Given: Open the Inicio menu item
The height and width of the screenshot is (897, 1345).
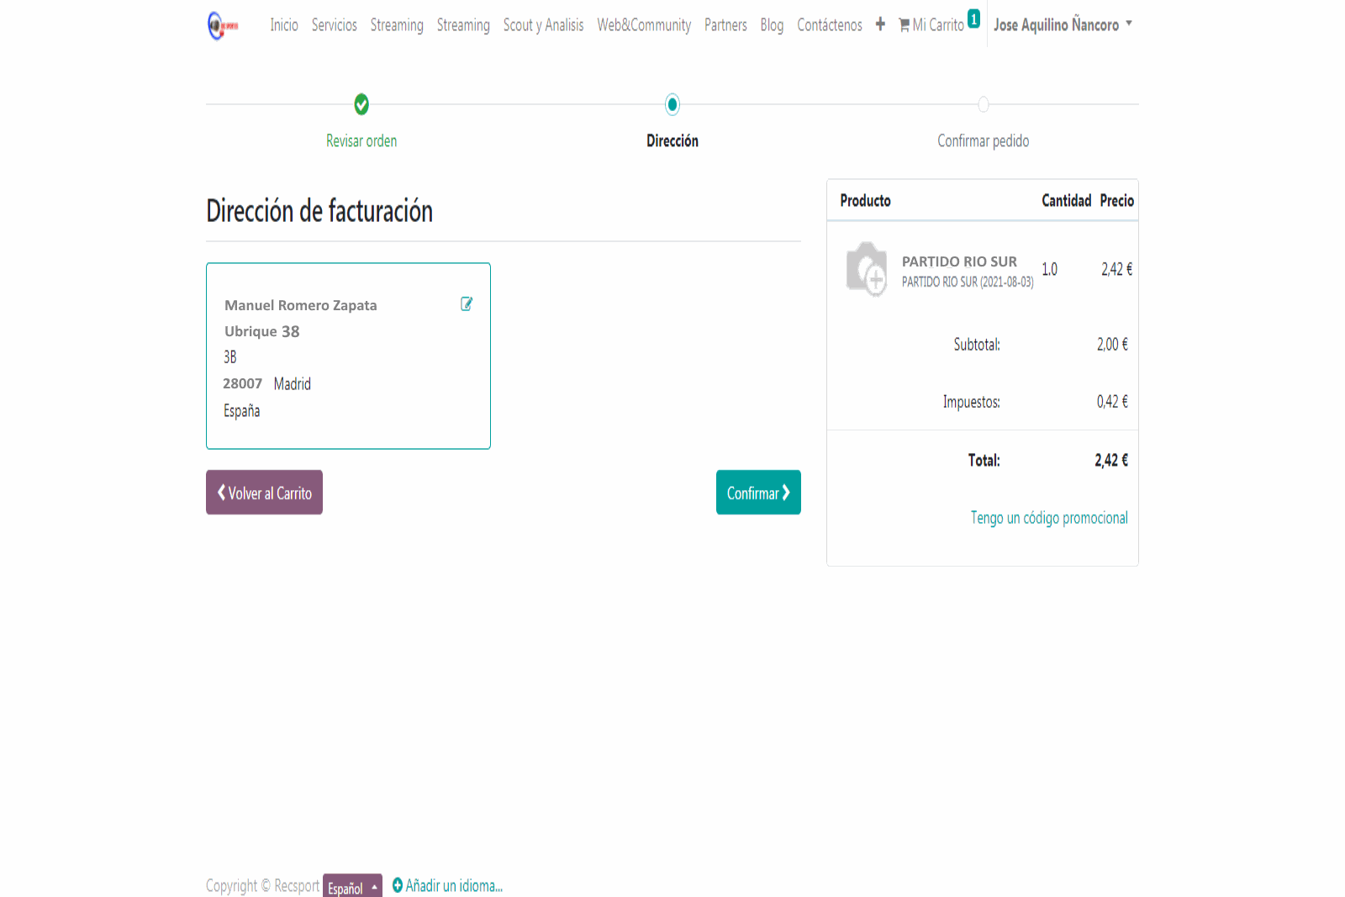Looking at the screenshot, I should tap(284, 25).
